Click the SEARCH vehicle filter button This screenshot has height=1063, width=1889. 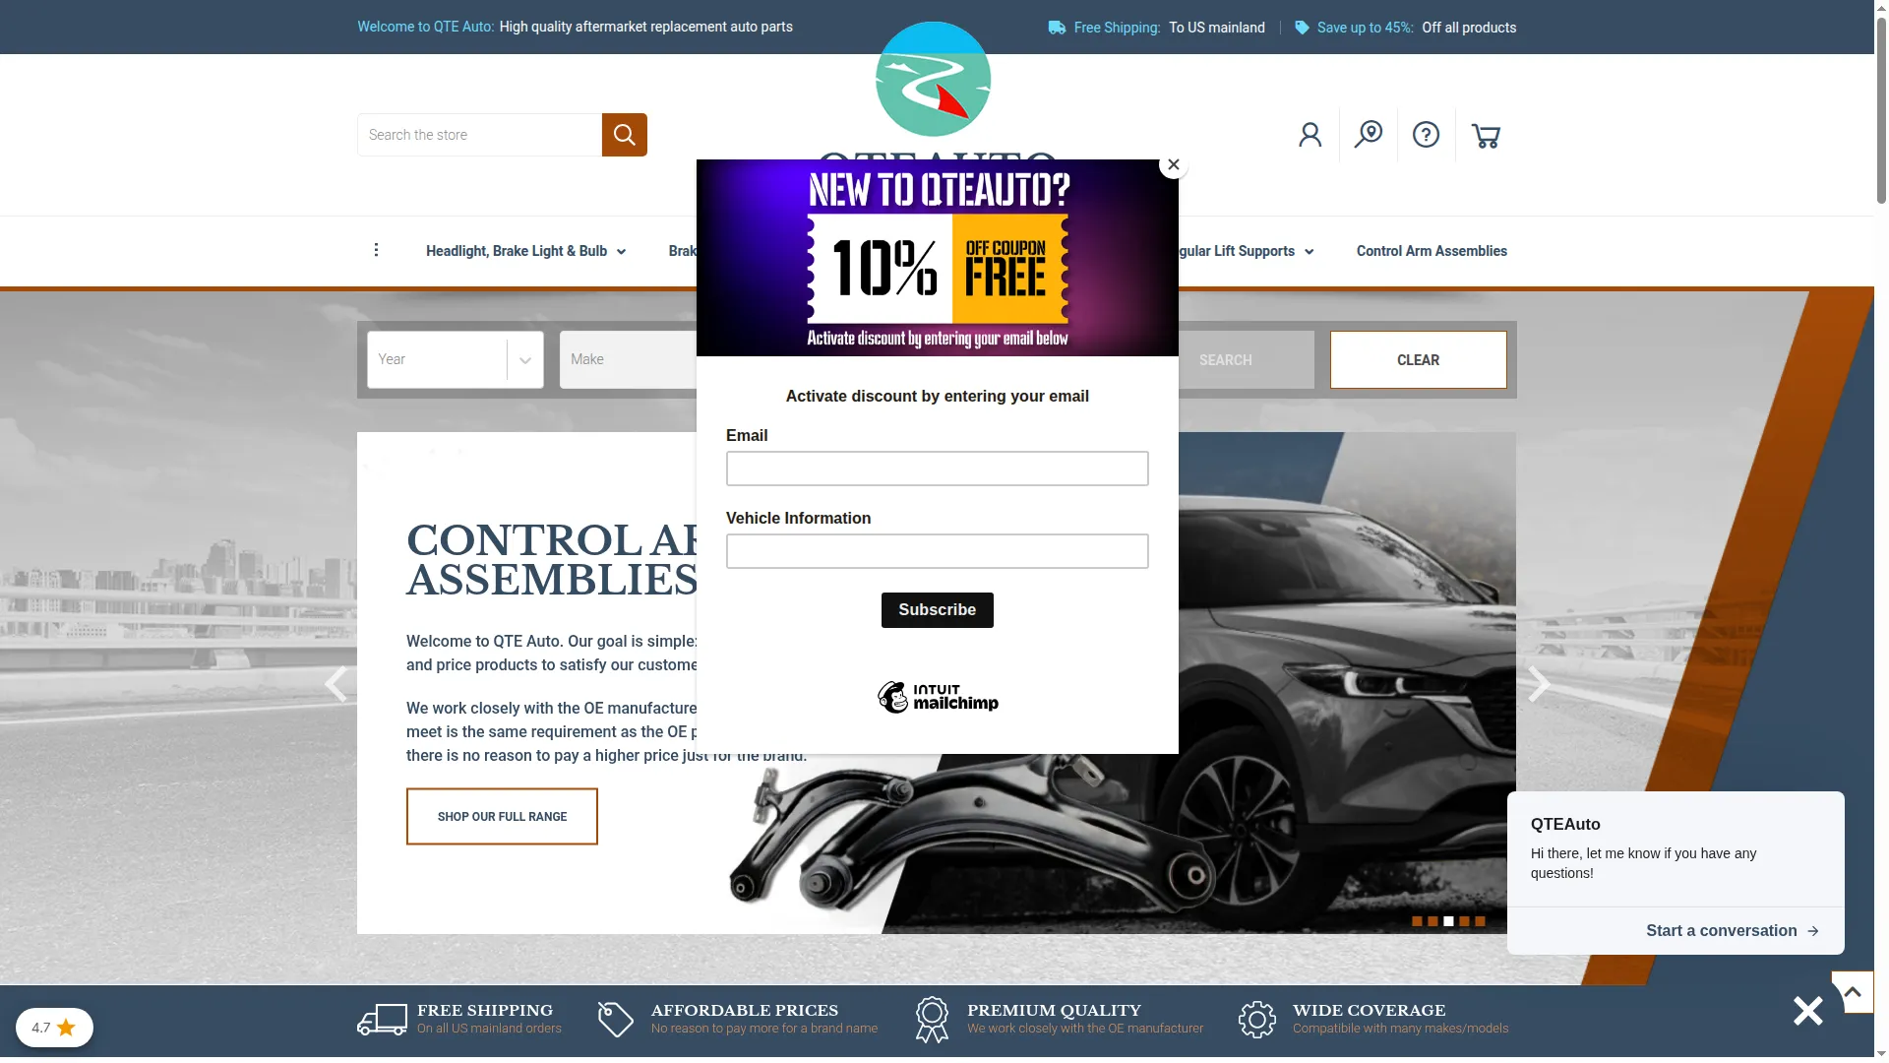(1246, 359)
